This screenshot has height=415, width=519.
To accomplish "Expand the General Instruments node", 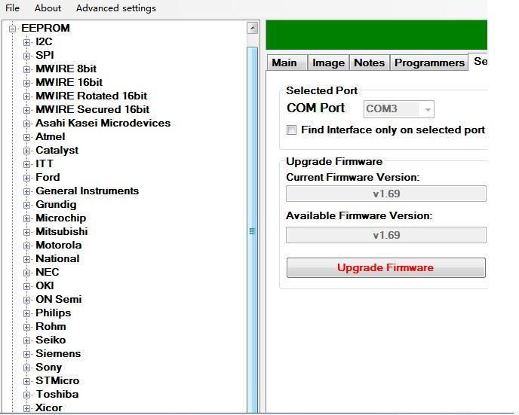I will [x=27, y=191].
